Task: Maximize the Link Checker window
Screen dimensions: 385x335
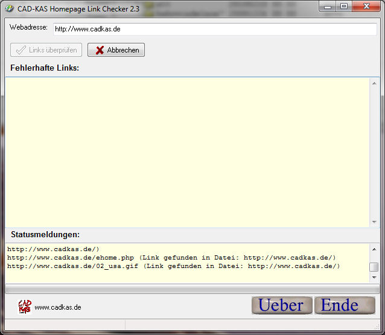Action: (344, 7)
